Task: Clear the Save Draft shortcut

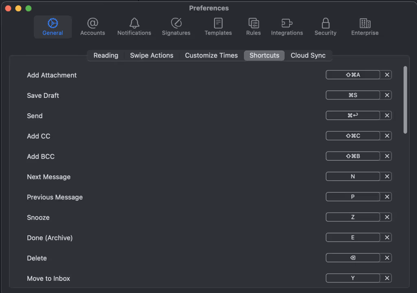Action: coord(387,95)
